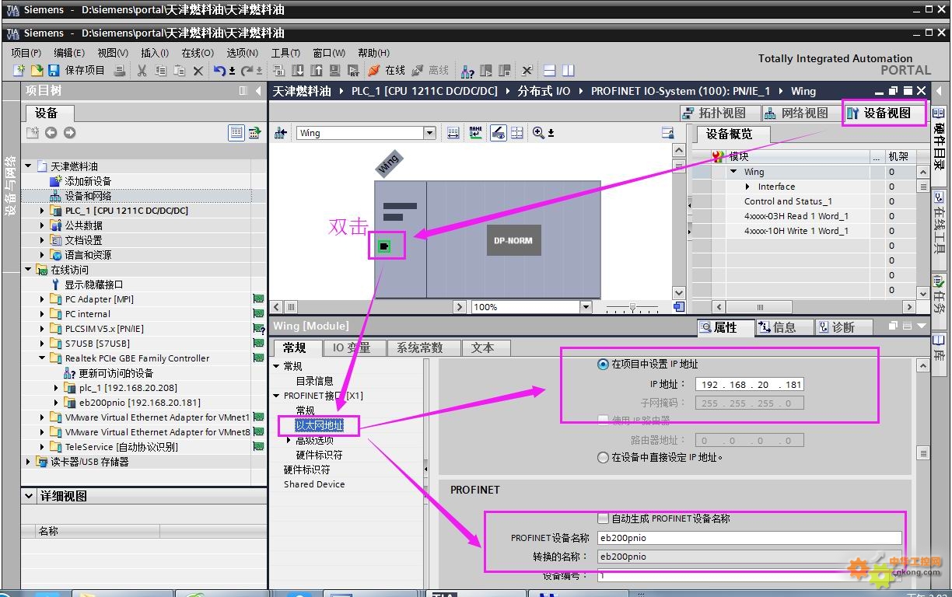Select 以太网地址 in the properties tree
The height and width of the screenshot is (597, 952).
click(x=319, y=425)
